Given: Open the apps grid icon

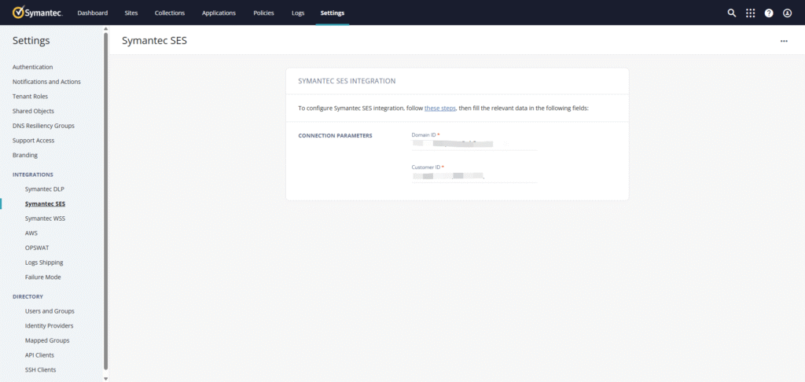Looking at the screenshot, I should [x=750, y=13].
